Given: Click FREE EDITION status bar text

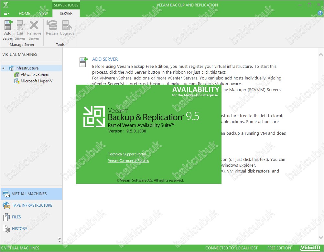Looking at the screenshot, I should [279, 248].
